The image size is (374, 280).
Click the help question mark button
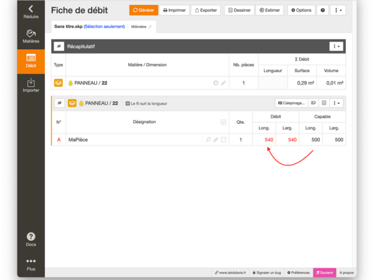(322, 11)
